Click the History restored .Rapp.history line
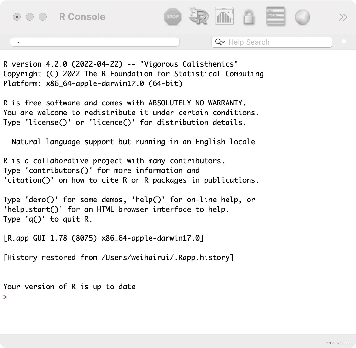This screenshot has width=356, height=348. [118, 258]
